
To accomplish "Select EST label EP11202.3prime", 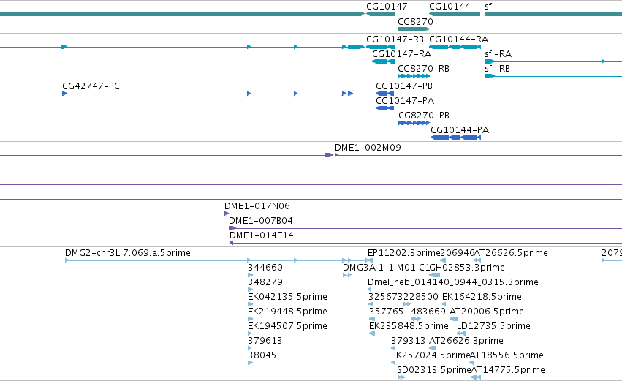I will 403,253.
